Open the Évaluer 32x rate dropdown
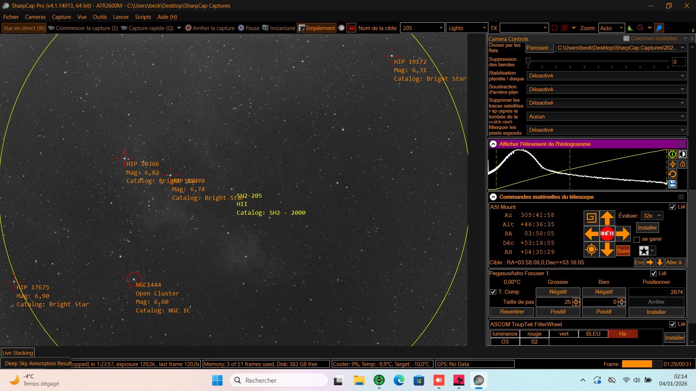 click(652, 216)
